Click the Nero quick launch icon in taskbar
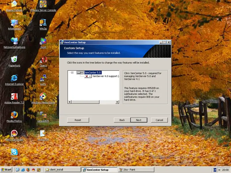This screenshot has height=173, width=231. (33, 170)
